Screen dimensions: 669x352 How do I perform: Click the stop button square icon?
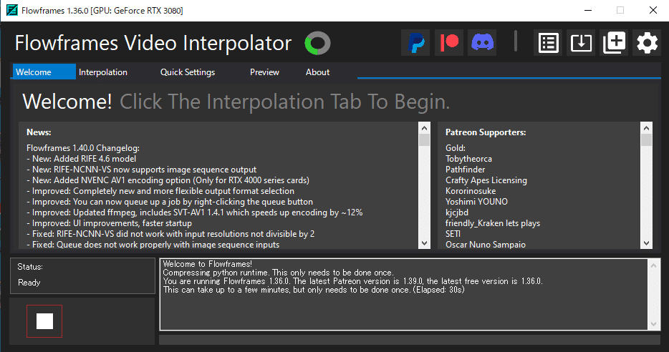(44, 321)
